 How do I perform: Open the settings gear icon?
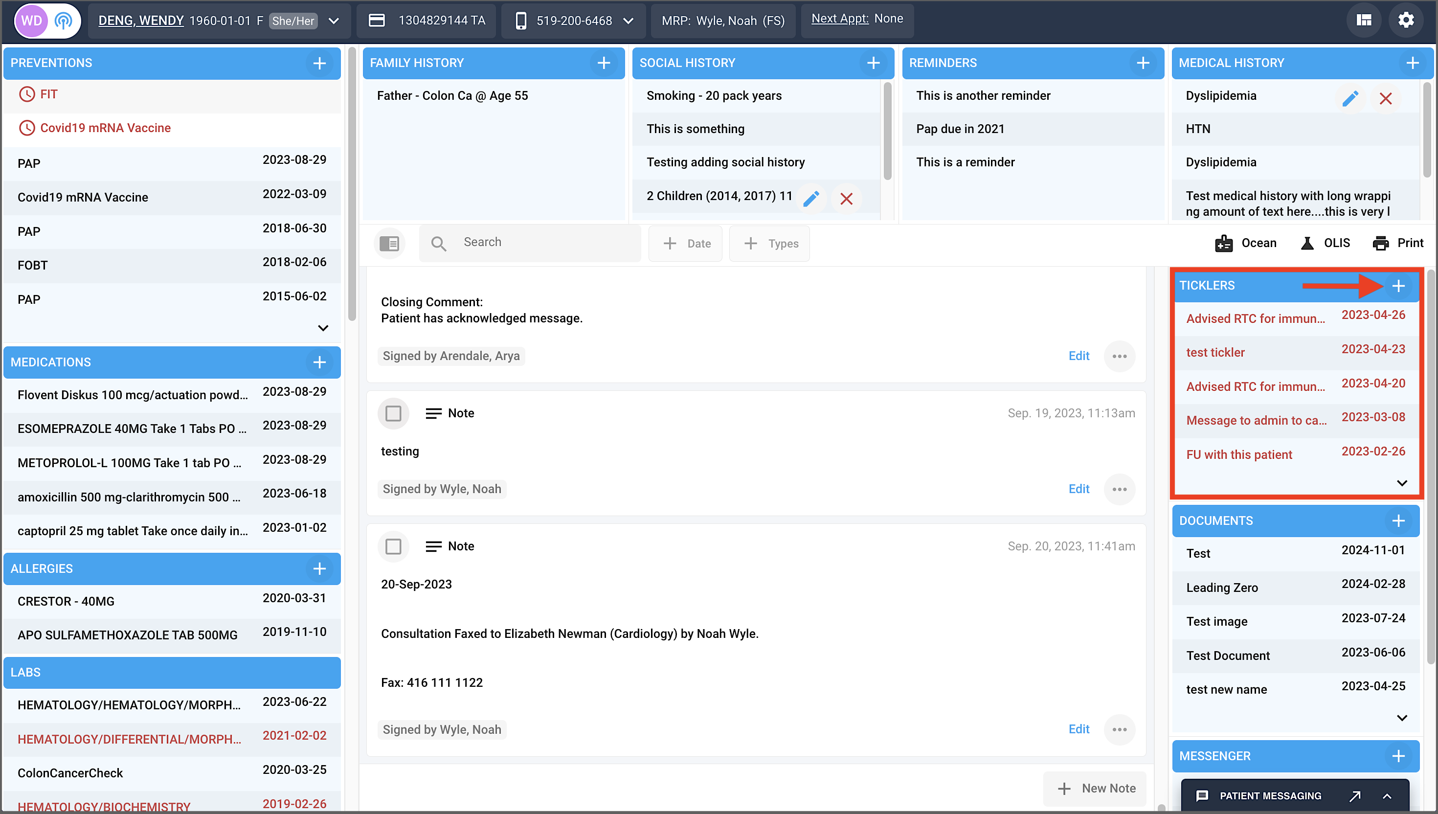(x=1406, y=20)
